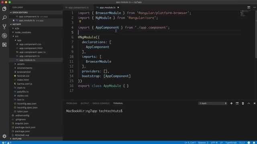Split the terminal pane

[237, 103]
